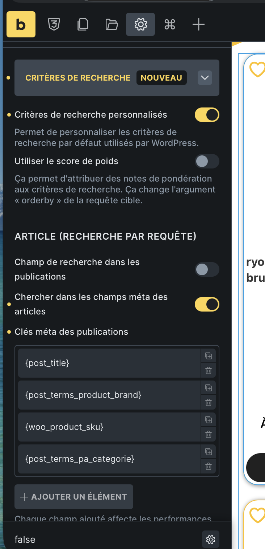
Task: Click the Bricks logo icon
Action: click(x=21, y=25)
